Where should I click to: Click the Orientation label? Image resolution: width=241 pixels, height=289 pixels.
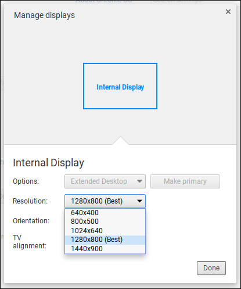tap(31, 221)
